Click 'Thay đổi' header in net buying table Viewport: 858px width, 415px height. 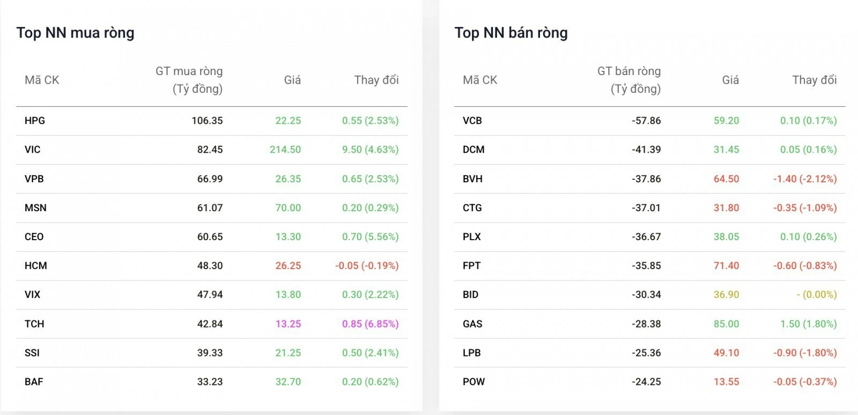point(376,80)
